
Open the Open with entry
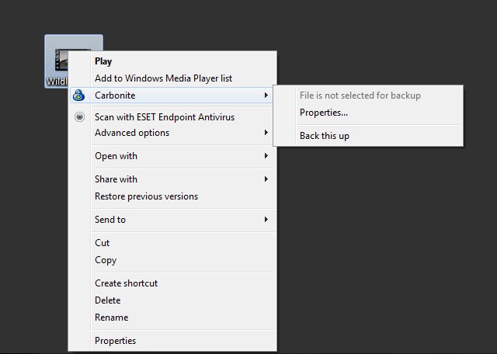pyautogui.click(x=116, y=156)
